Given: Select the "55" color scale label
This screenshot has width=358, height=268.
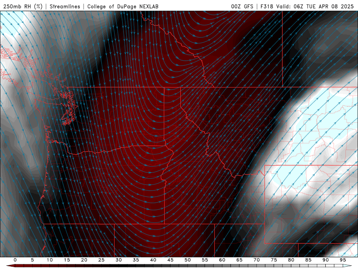Looking at the screenshot, I should click(x=205, y=260).
